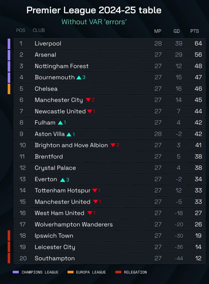The width and height of the screenshot is (209, 284).
Task: Click the red down arrow next to Newcastle United
Action: 90,111
